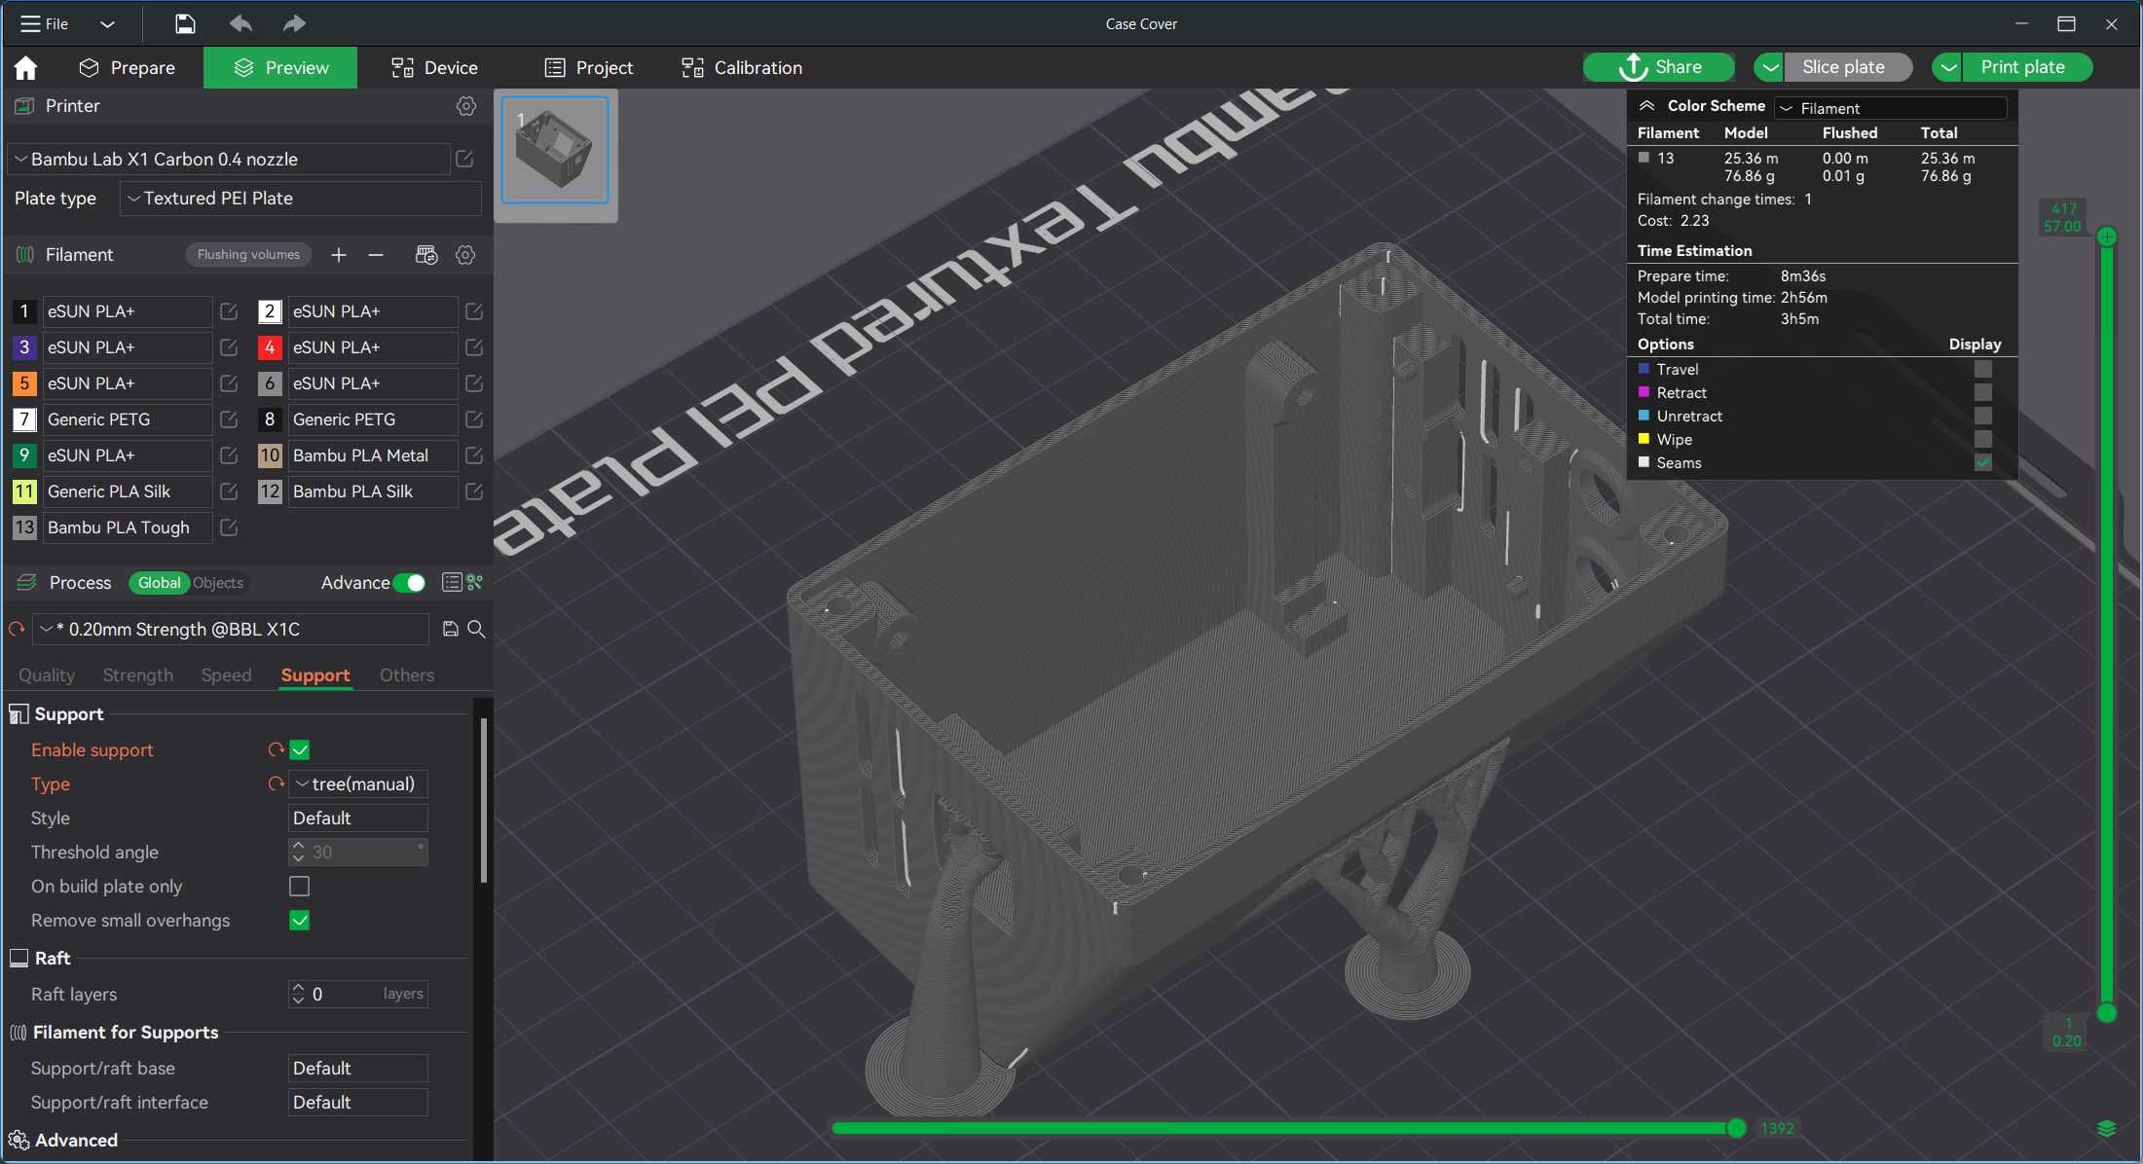
Task: Open the Strength settings tab
Action: point(137,674)
